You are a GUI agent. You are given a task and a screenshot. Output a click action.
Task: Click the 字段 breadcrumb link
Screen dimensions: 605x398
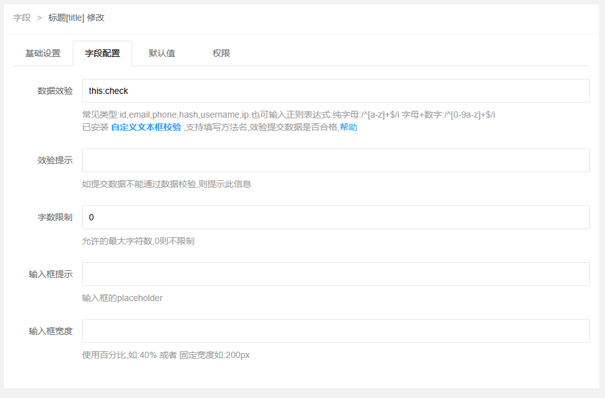tap(21, 18)
